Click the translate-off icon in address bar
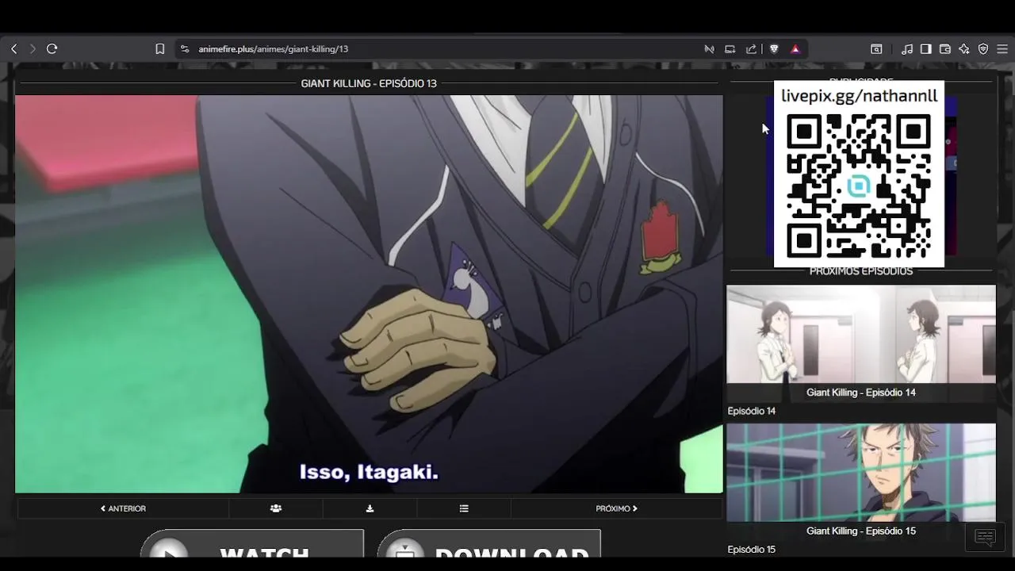Viewport: 1015px width, 571px height. 709,49
